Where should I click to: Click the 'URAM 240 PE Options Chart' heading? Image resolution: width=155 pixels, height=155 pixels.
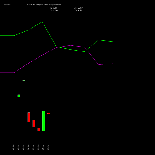point(44,4)
